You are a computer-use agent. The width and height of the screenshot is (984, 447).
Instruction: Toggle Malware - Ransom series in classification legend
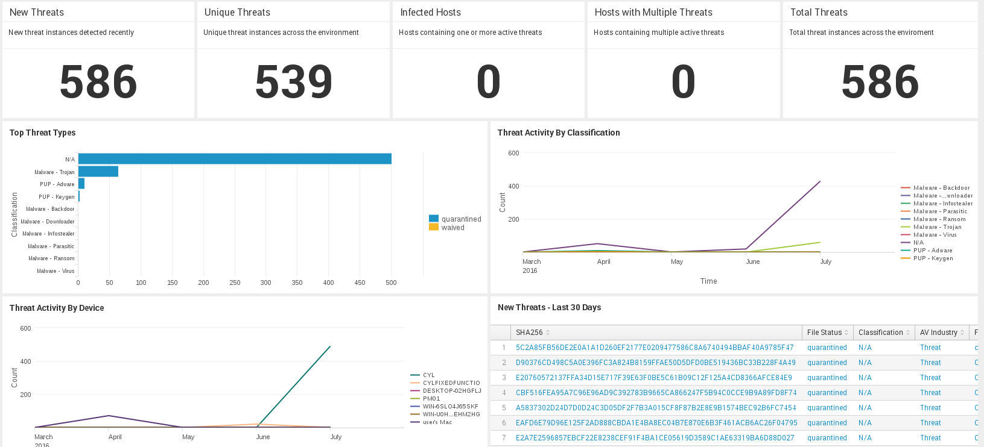933,219
